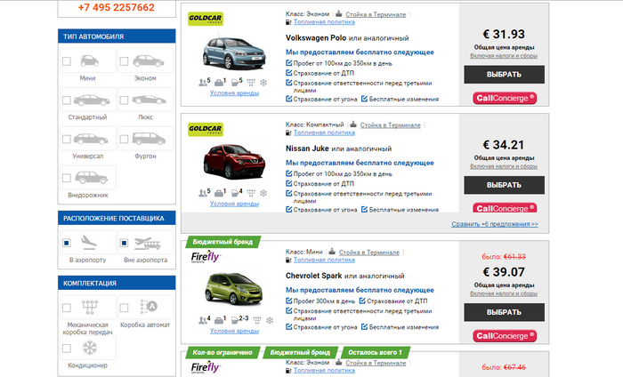Open Условия аренды link for Chevrolet Spark
This screenshot has height=377, width=623.
point(234,331)
